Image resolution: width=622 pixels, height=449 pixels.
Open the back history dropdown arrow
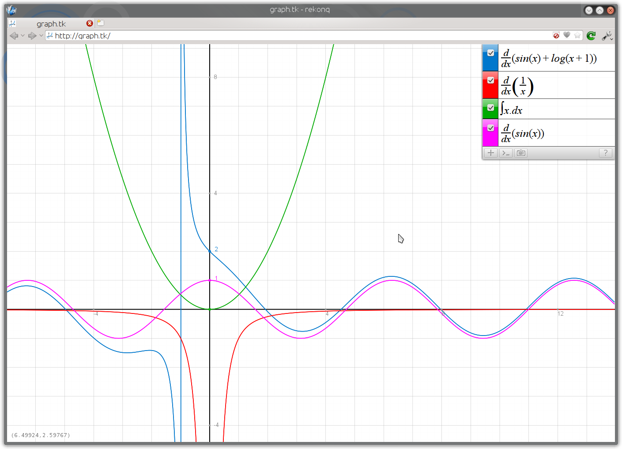tap(23, 36)
